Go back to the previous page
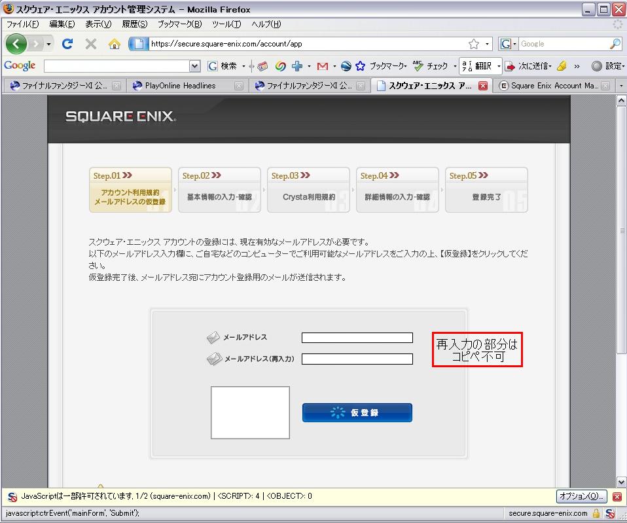Screen dimensions: 627x523 pos(16,44)
